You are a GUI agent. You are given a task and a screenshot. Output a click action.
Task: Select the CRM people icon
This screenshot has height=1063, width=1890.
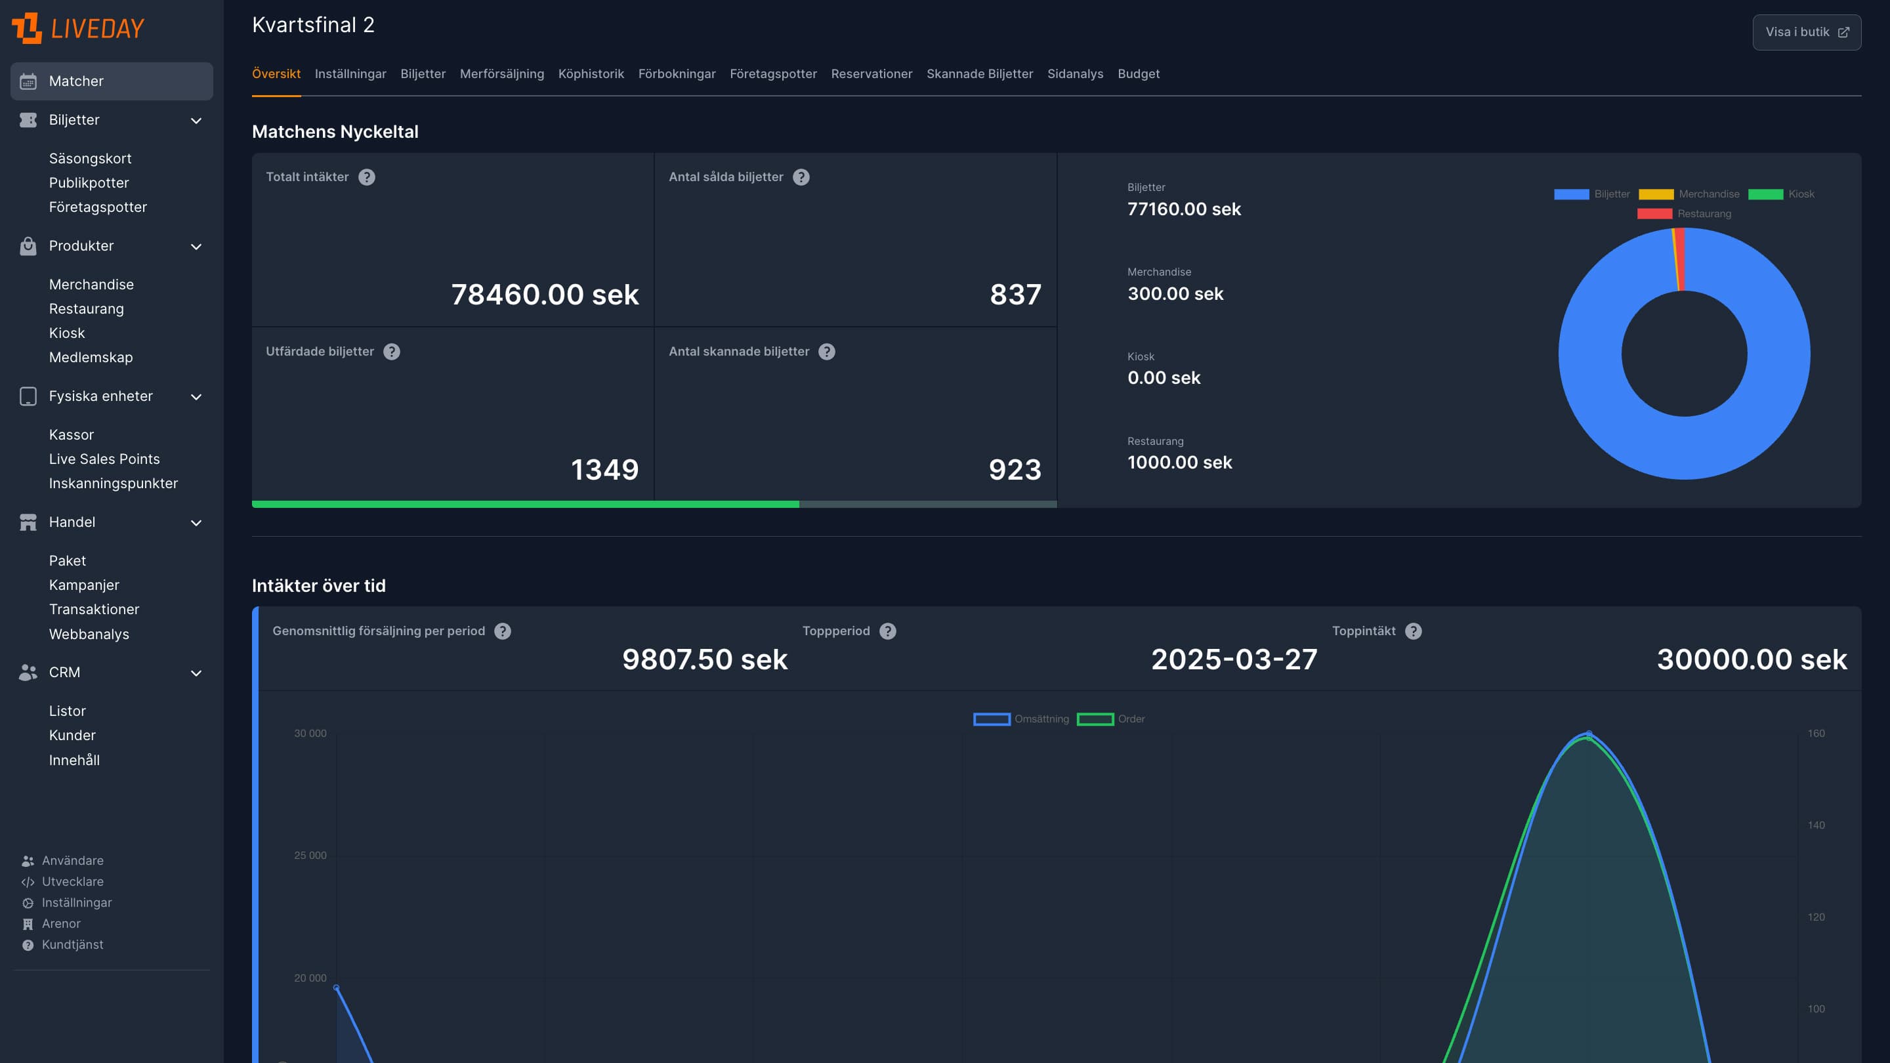27,673
